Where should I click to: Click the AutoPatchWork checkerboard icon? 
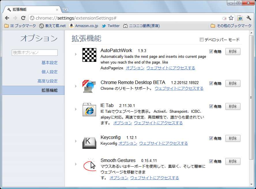tap(89, 55)
